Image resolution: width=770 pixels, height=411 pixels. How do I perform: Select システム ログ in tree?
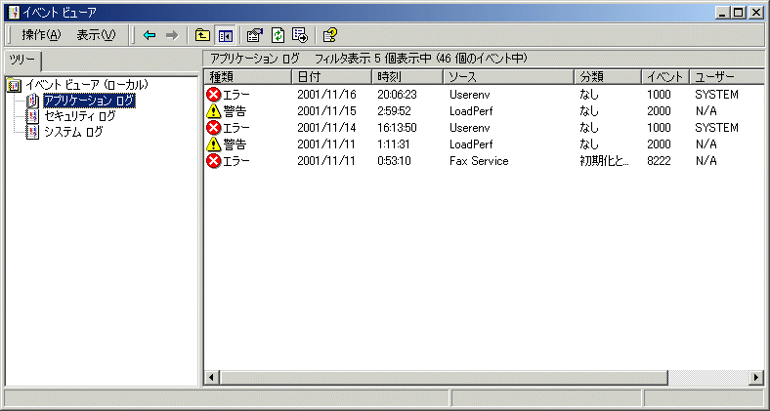point(73,133)
